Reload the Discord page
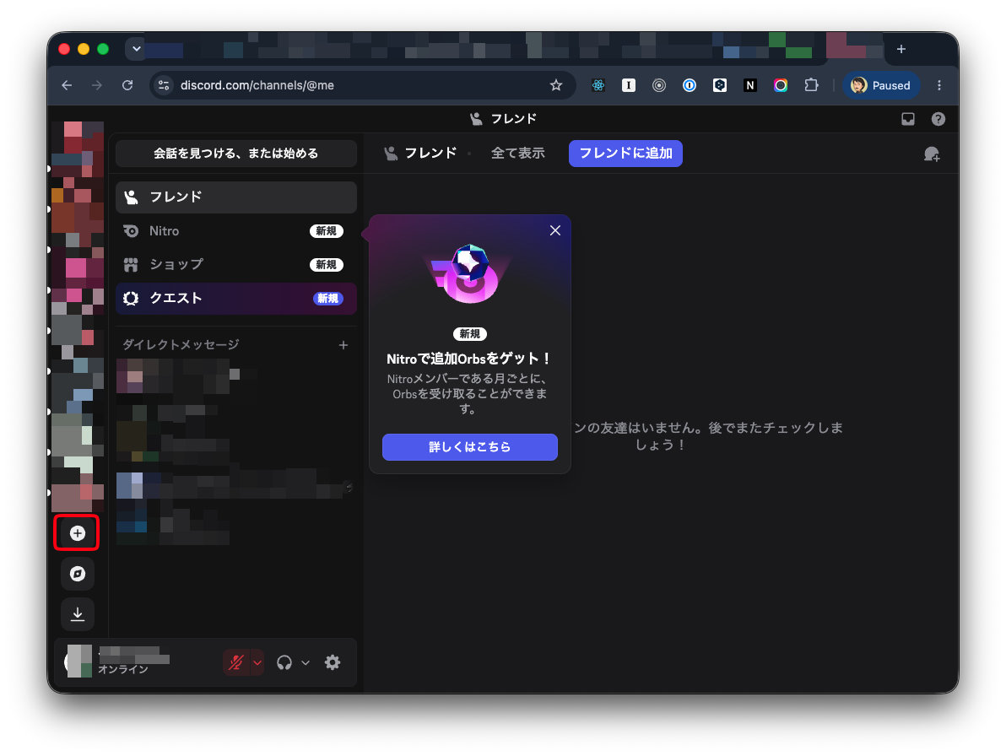 (x=127, y=85)
